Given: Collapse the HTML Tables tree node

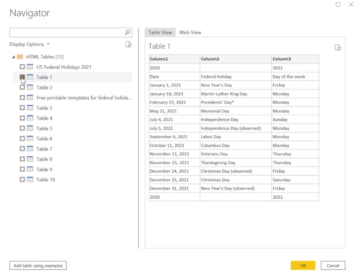Looking at the screenshot, I should [x=13, y=57].
